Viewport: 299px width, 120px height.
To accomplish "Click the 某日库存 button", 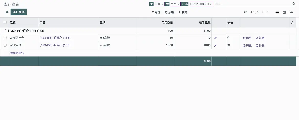I will coord(19,12).
